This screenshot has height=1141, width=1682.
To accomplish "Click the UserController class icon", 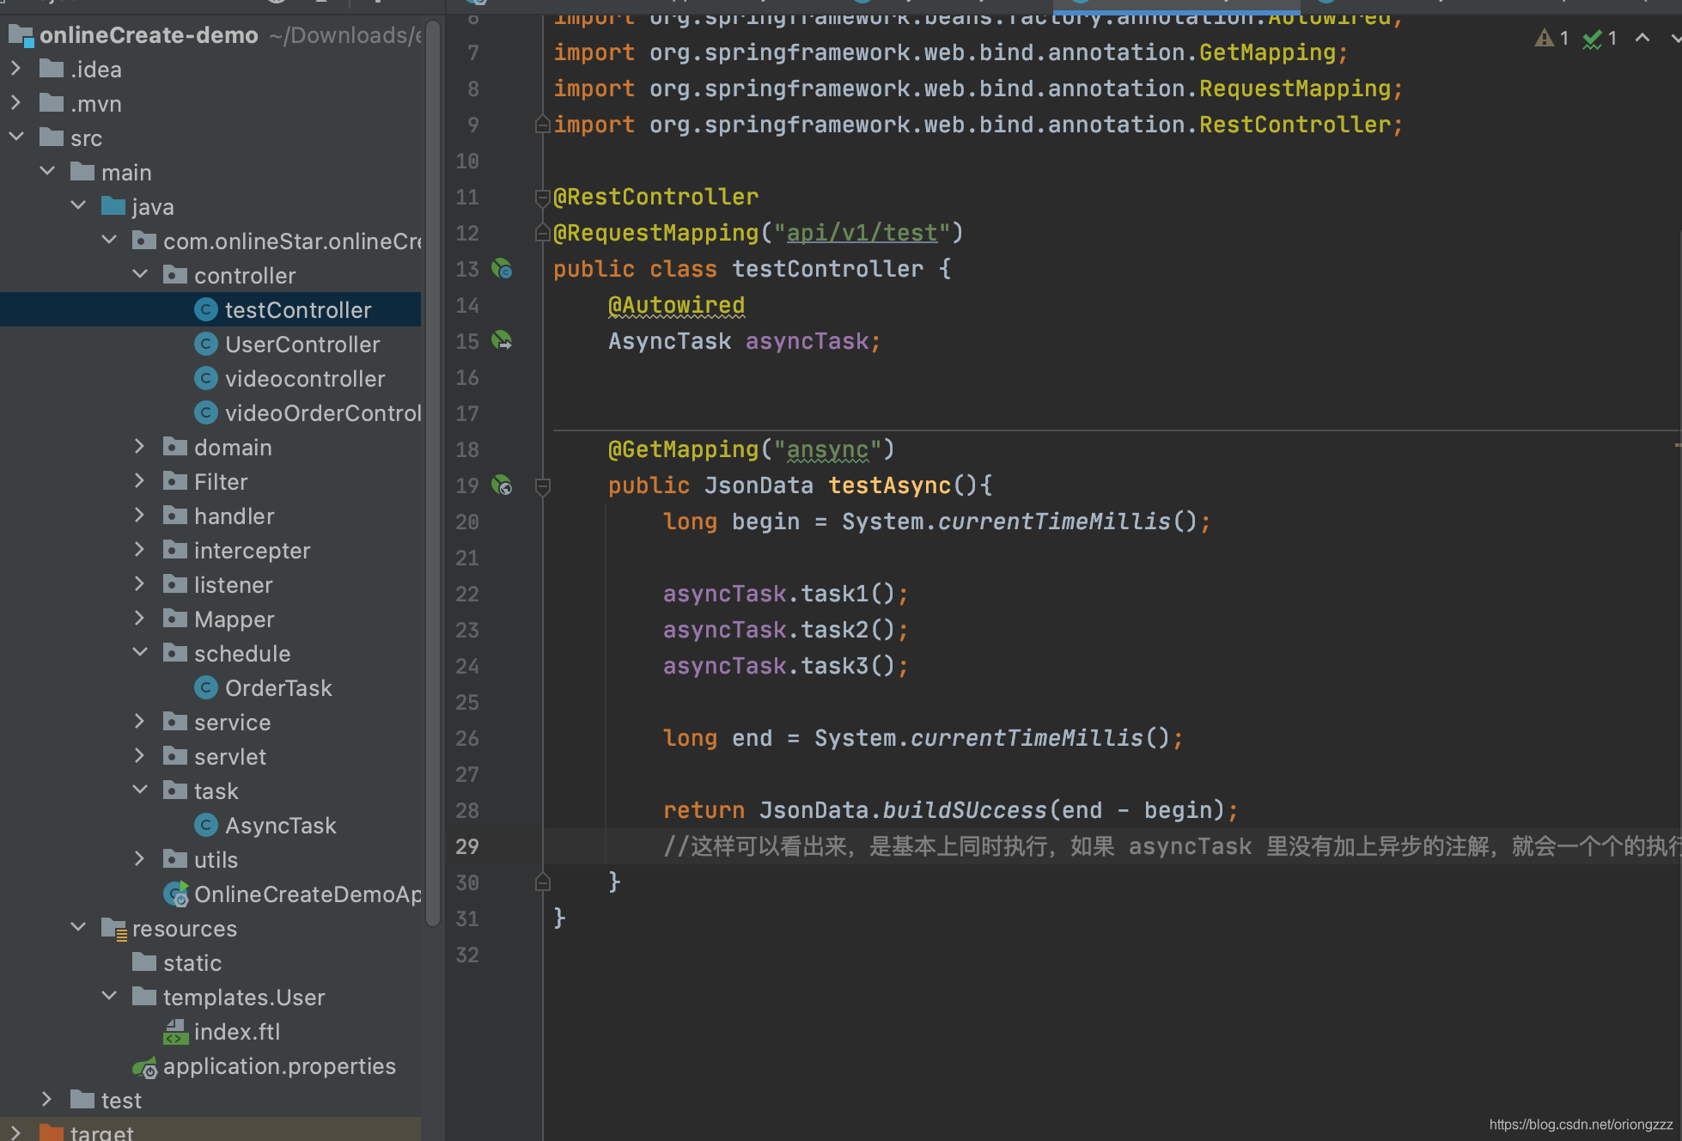I will coord(206,344).
